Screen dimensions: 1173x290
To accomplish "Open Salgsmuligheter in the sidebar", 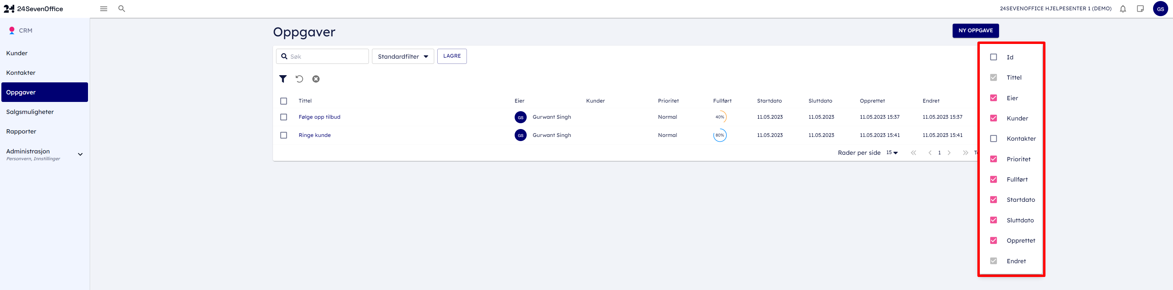I will 30,112.
